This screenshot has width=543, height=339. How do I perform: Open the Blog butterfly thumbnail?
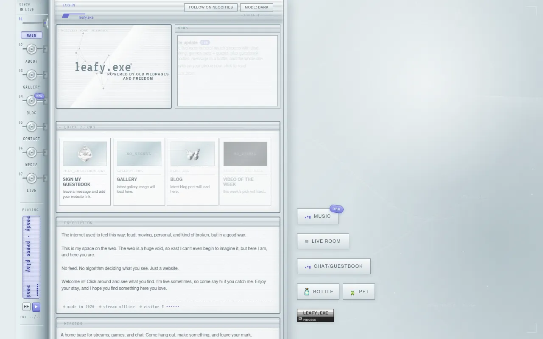coord(193,154)
